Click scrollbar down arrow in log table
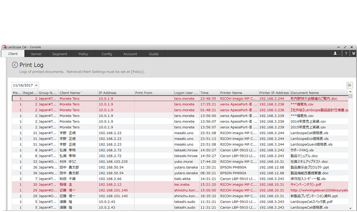The height and width of the screenshot is (212, 357). coord(350,208)
